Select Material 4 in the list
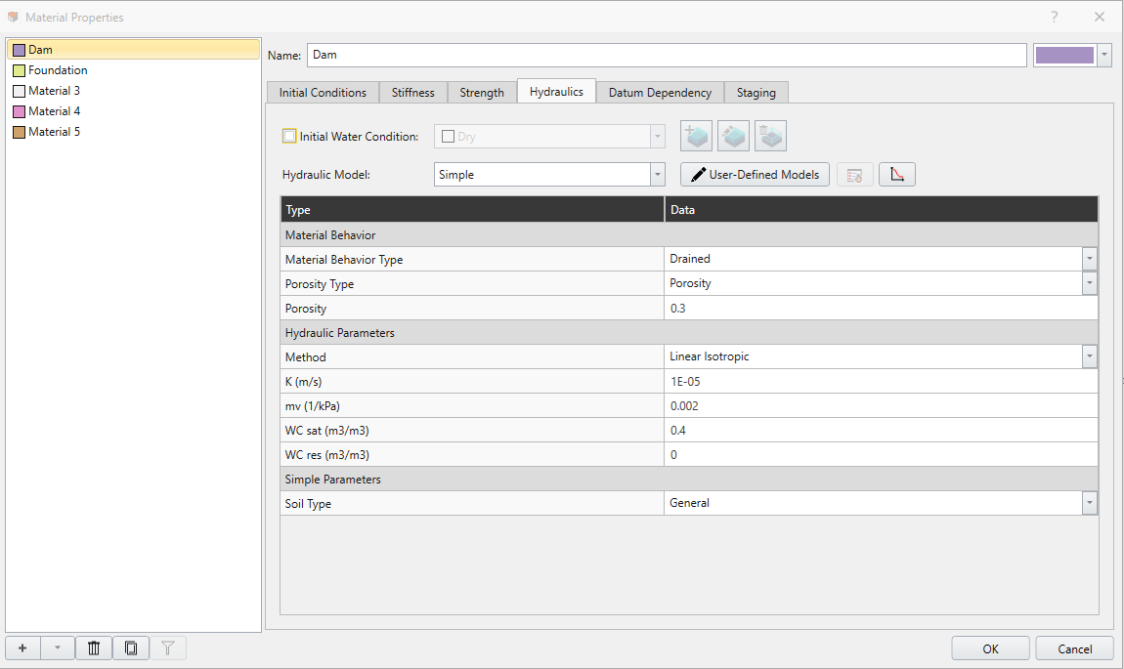 click(x=133, y=111)
